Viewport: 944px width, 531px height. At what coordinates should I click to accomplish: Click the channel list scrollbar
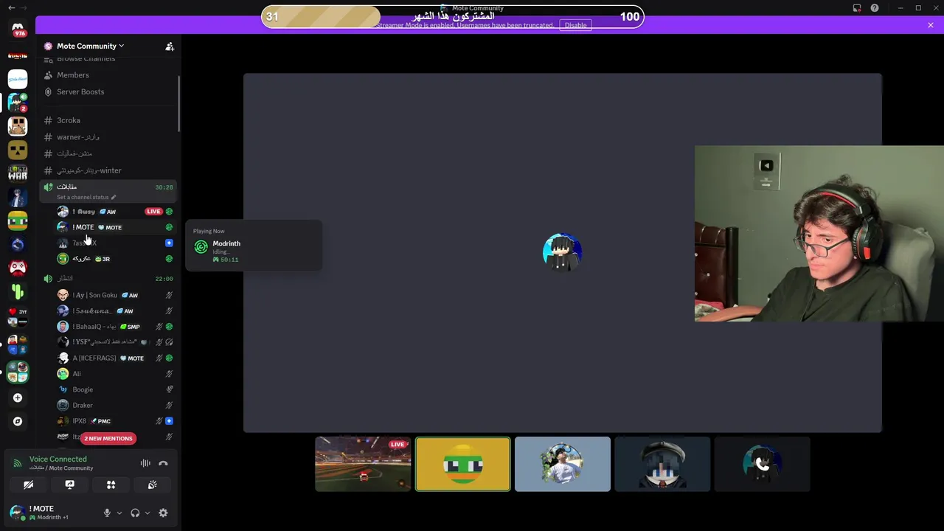coord(179,103)
